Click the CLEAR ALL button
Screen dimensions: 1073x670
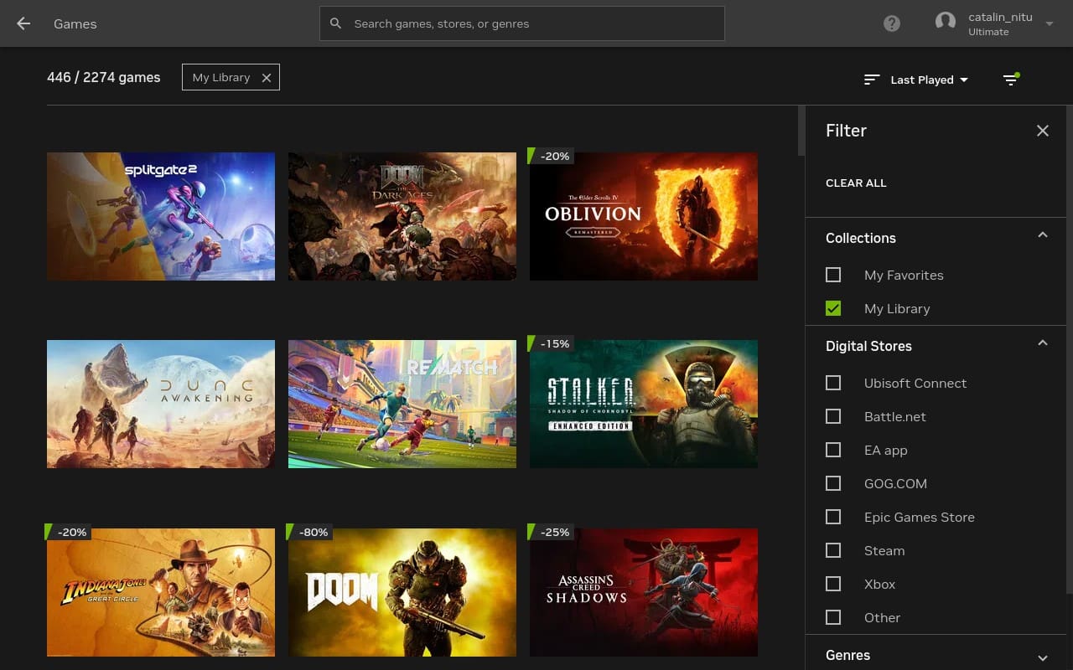856,183
